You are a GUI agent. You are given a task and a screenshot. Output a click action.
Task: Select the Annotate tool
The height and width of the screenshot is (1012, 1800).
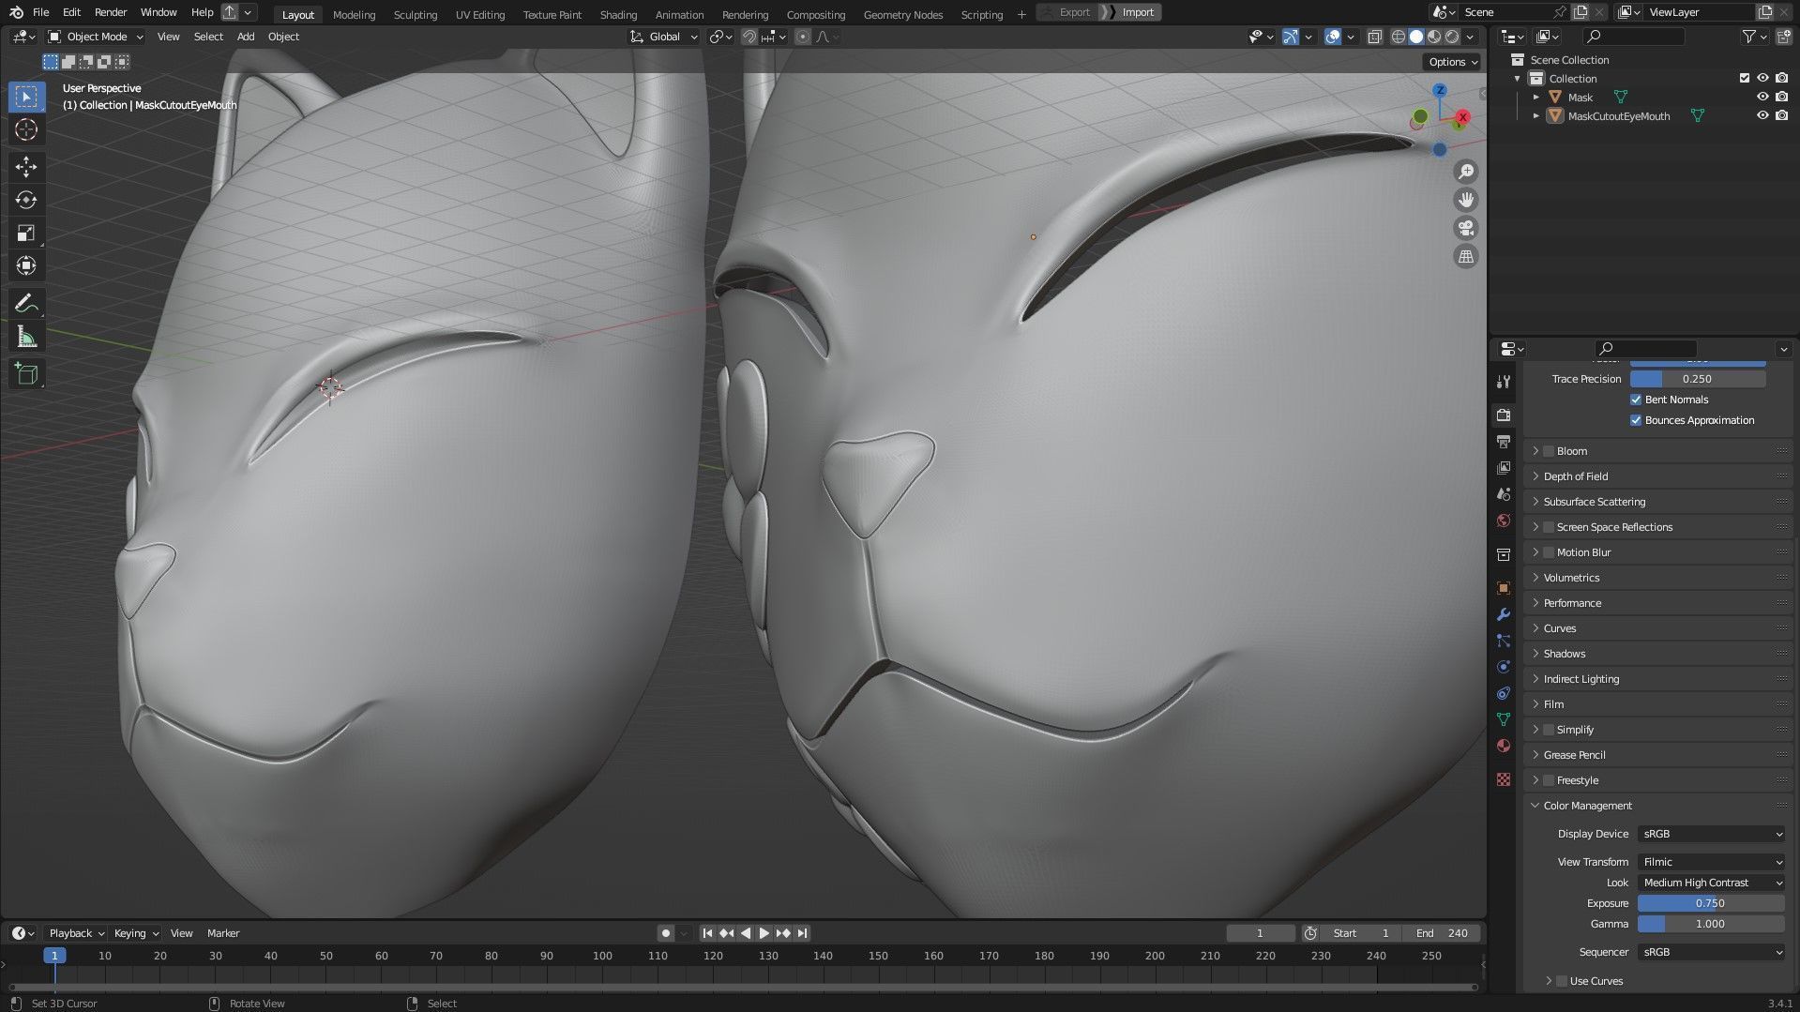(26, 303)
